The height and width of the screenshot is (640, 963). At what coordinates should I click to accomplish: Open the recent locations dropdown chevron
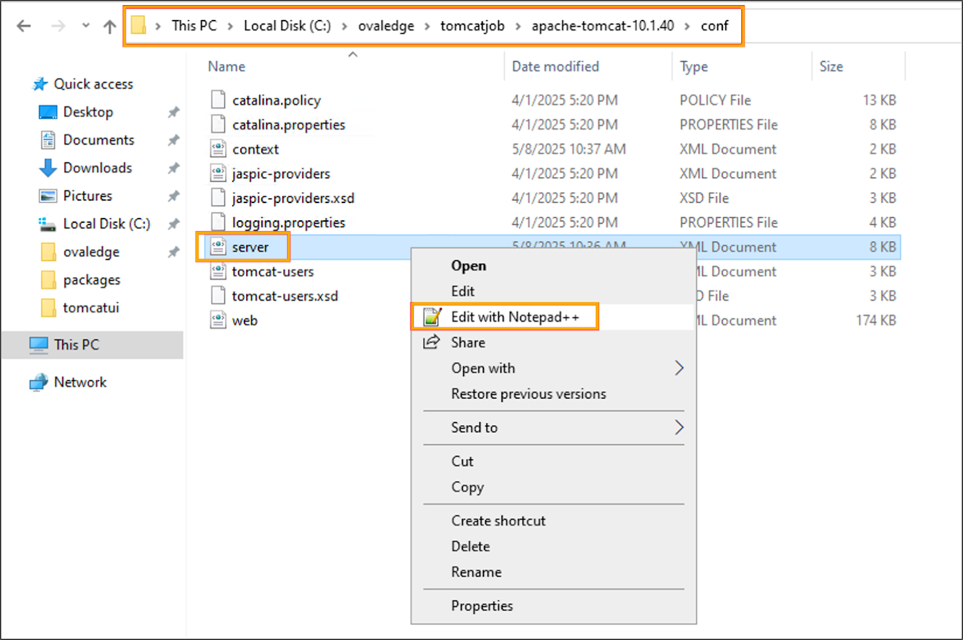[85, 26]
